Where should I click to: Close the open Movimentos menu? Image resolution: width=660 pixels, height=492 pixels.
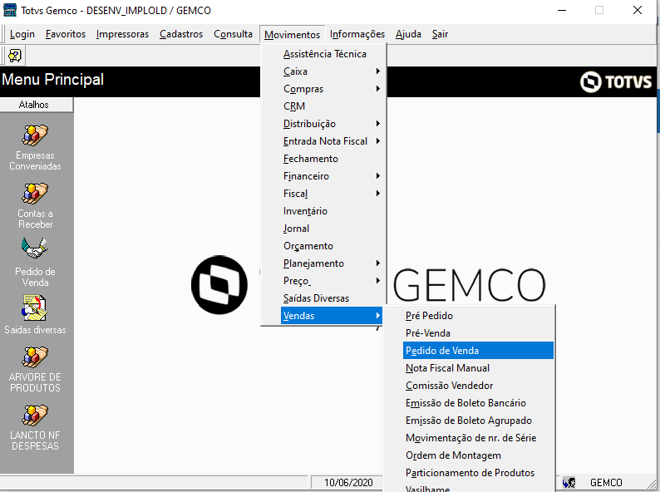tap(292, 35)
